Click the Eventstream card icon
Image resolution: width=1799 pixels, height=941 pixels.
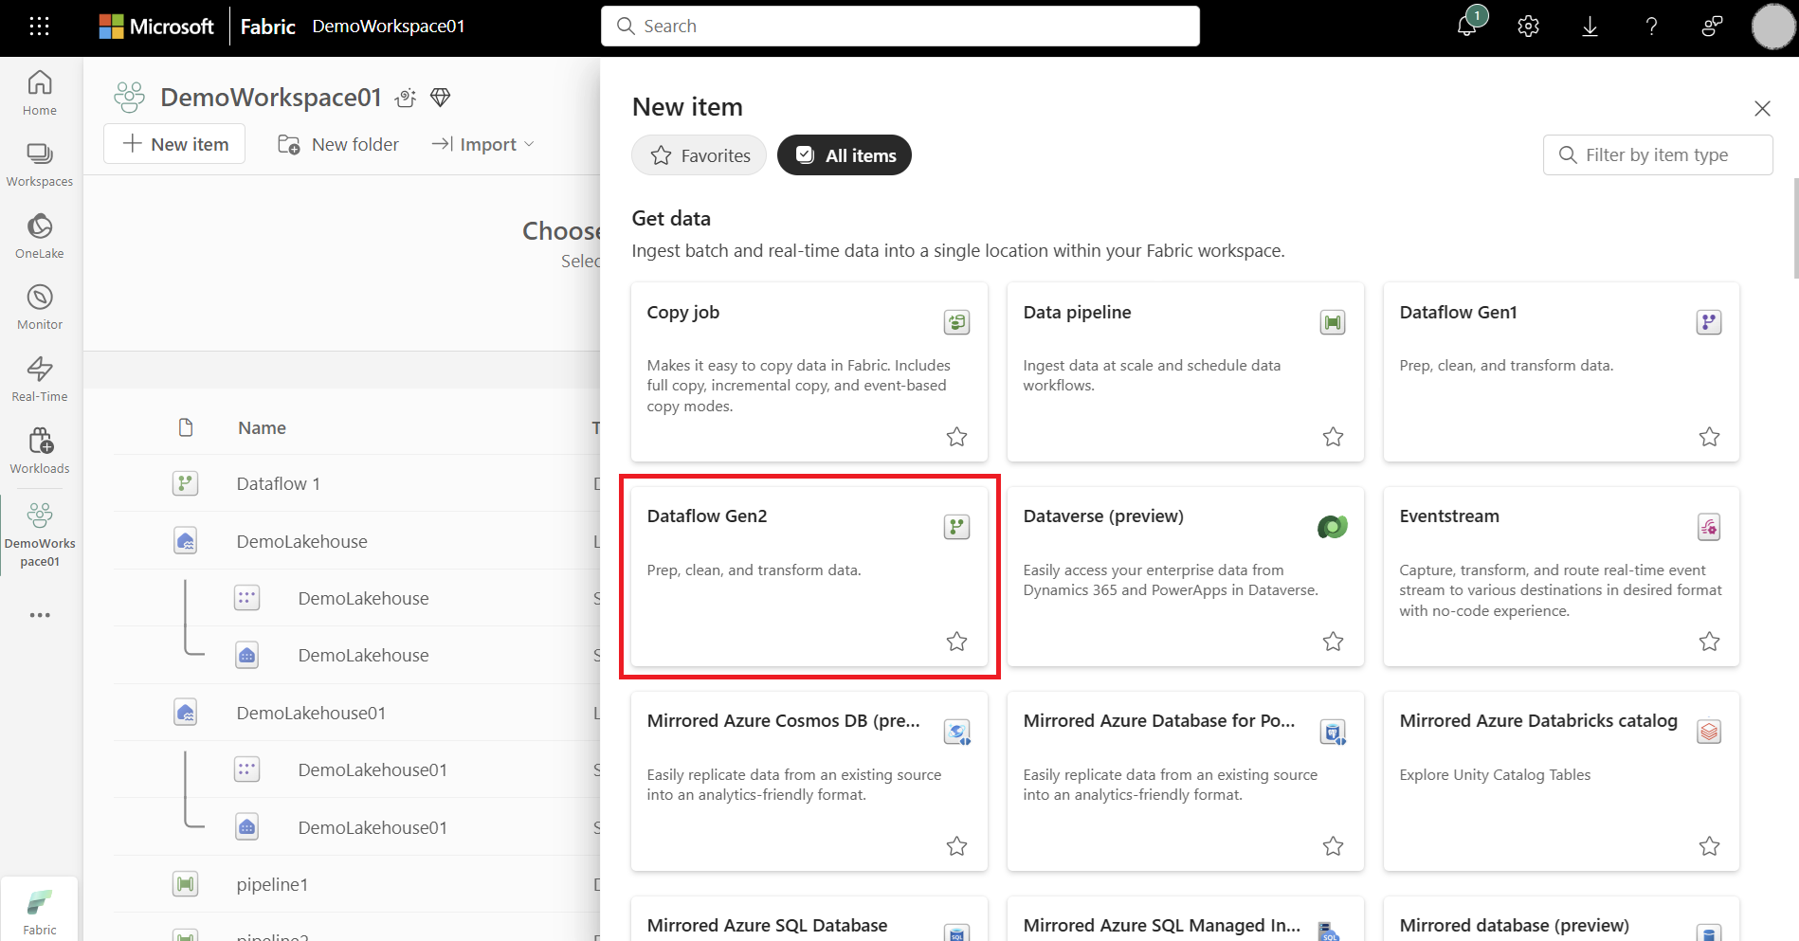1709,527
